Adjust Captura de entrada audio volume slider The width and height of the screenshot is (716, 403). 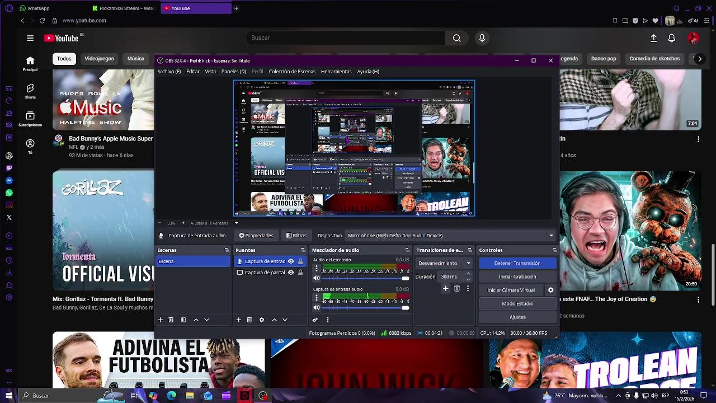pos(365,307)
